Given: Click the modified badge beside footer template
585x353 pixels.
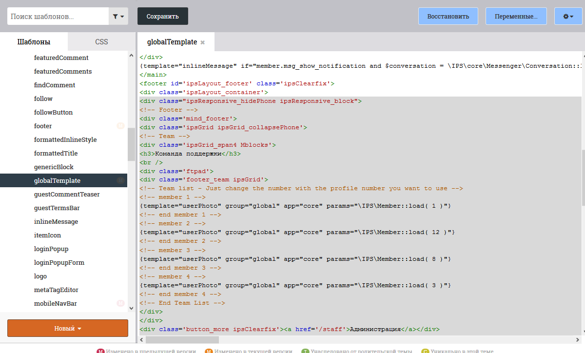Looking at the screenshot, I should tap(120, 126).
